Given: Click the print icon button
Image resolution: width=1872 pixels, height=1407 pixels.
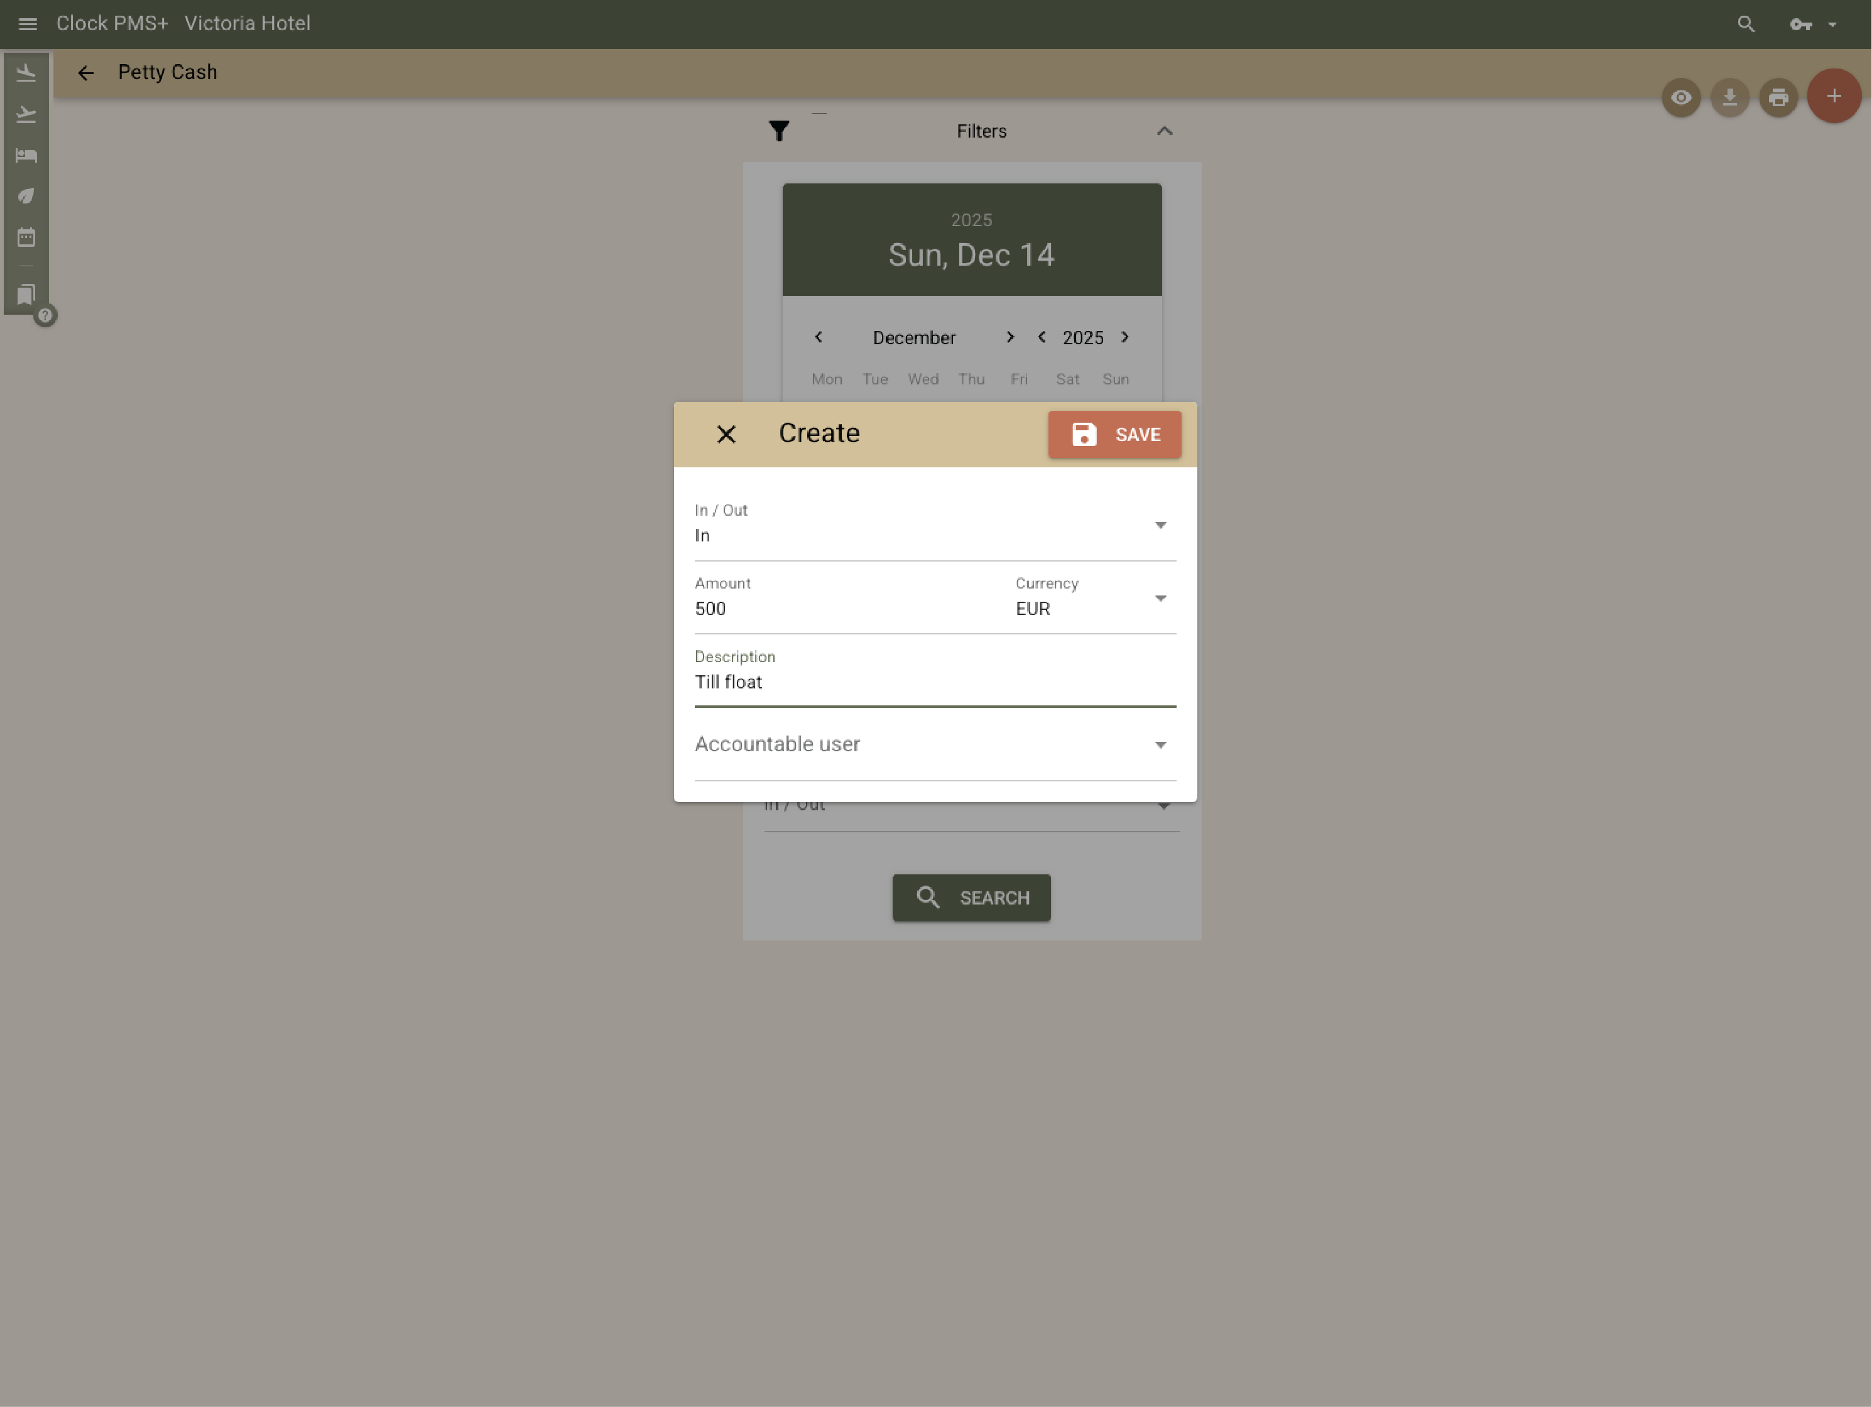Looking at the screenshot, I should click(x=1778, y=97).
